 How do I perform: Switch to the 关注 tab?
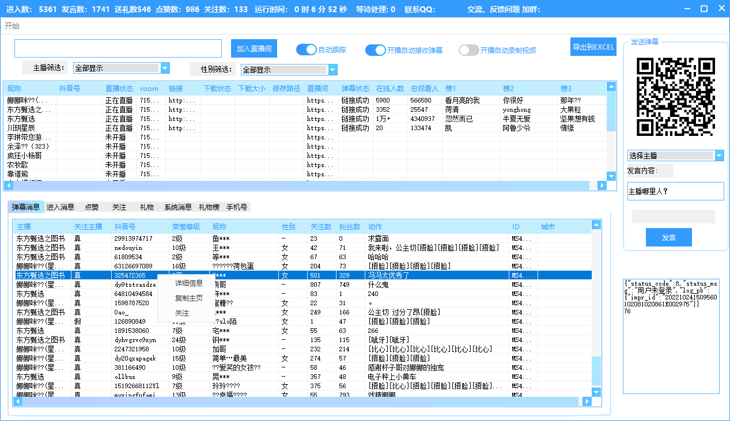119,207
